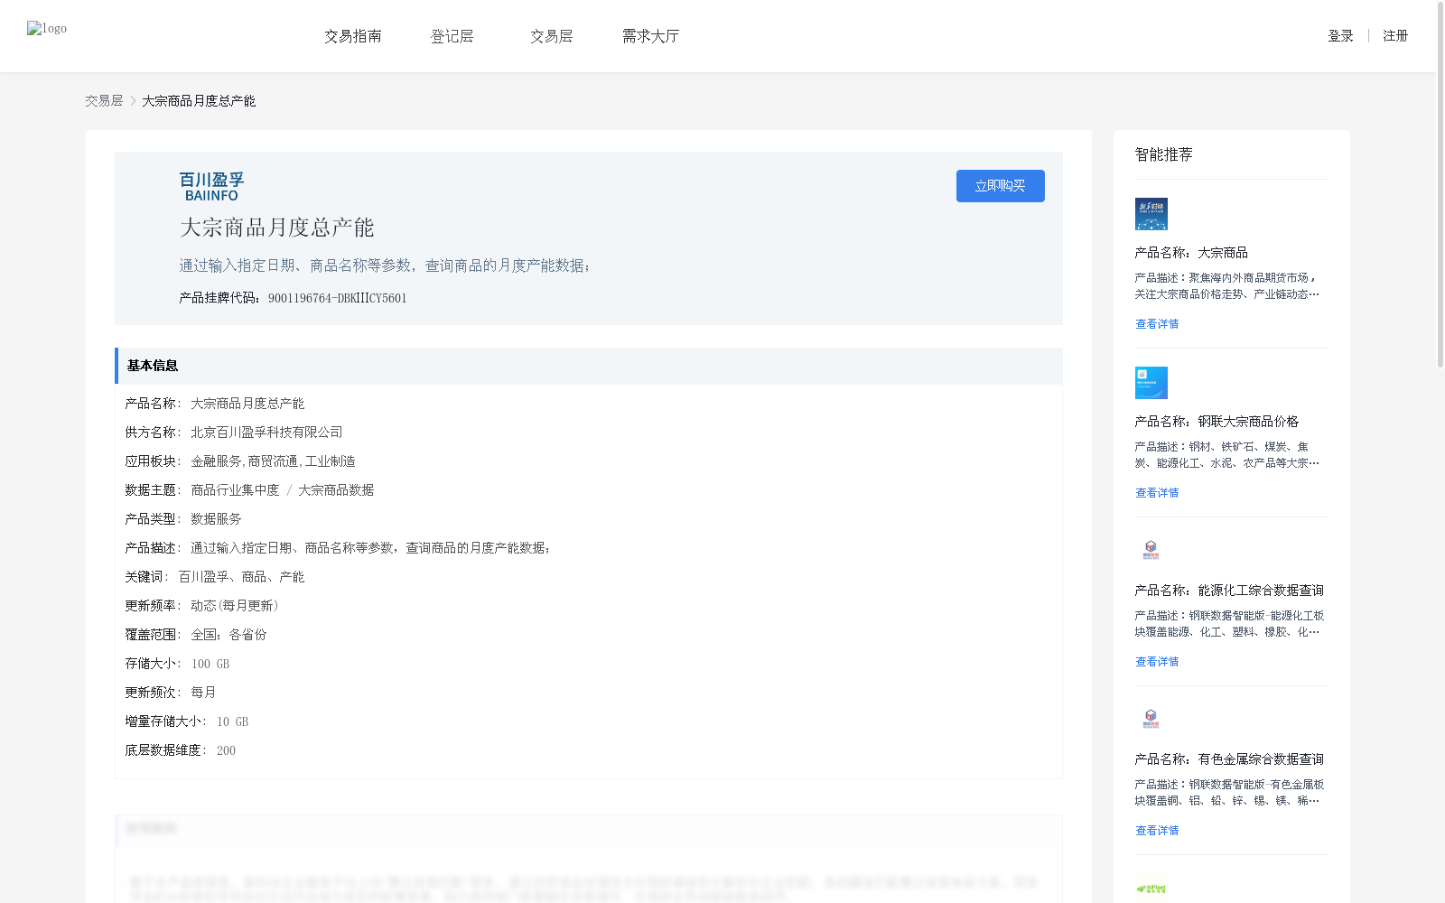Click update frequency 动态(每月更新)
The height and width of the screenshot is (903, 1445).
click(x=235, y=606)
